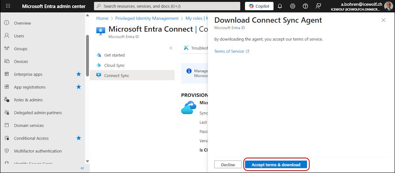Click the Groups people icon

click(x=7, y=49)
